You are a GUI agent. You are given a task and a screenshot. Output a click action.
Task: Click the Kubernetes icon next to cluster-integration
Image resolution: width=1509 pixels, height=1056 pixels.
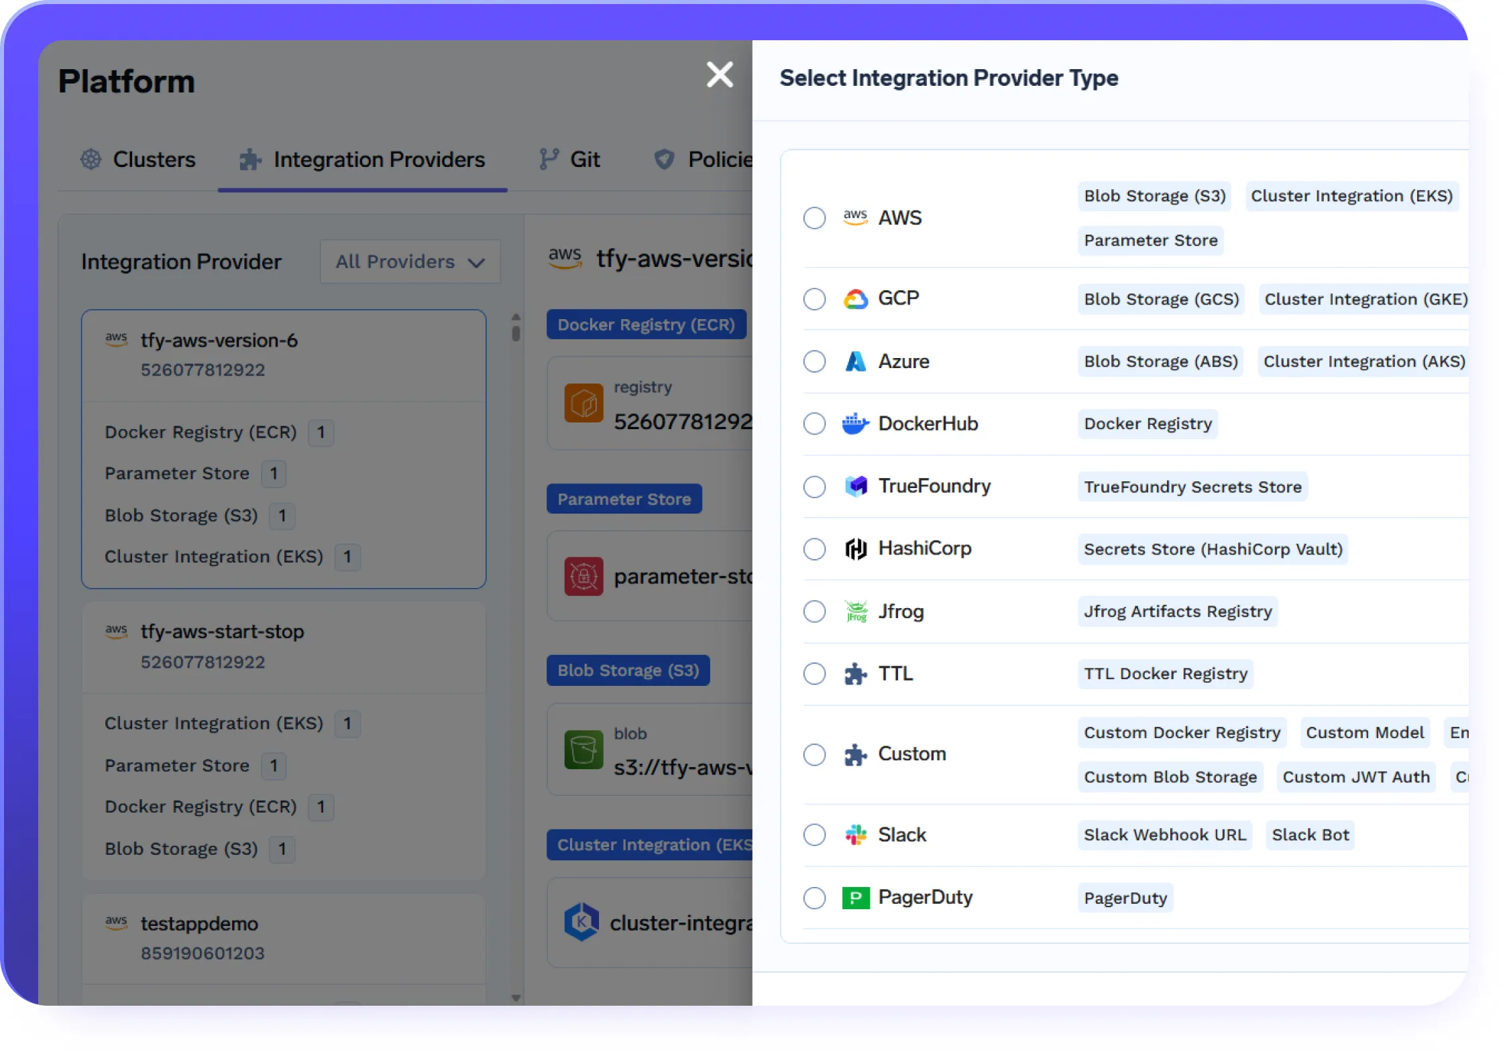[x=583, y=922]
